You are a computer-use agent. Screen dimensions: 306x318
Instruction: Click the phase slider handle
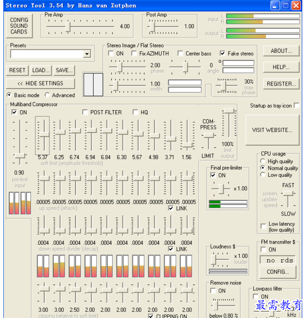(x=120, y=67)
